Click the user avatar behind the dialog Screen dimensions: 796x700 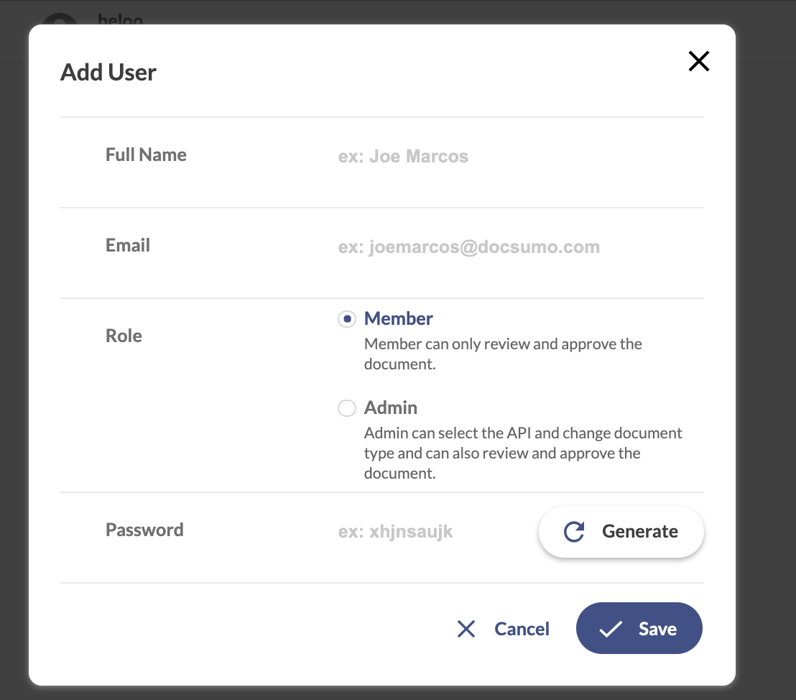[60, 19]
